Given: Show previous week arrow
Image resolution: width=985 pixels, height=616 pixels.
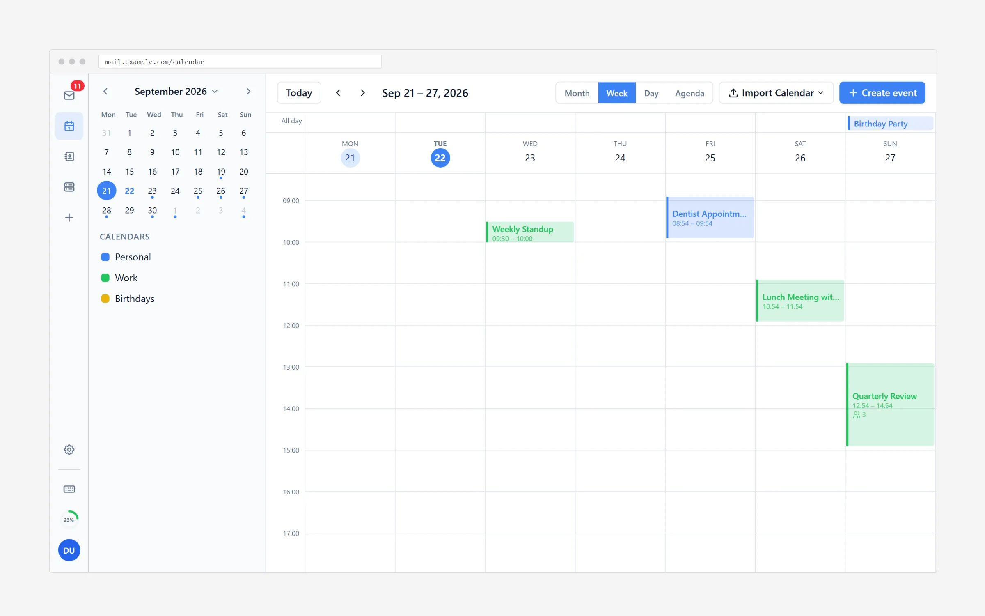Looking at the screenshot, I should pyautogui.click(x=338, y=93).
